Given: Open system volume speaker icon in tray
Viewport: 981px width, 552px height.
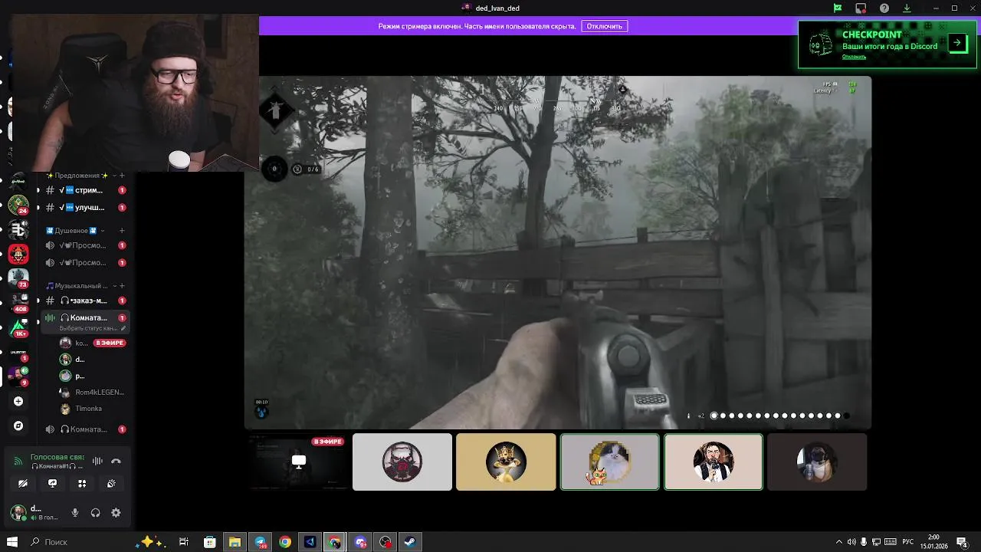Looking at the screenshot, I should (851, 542).
